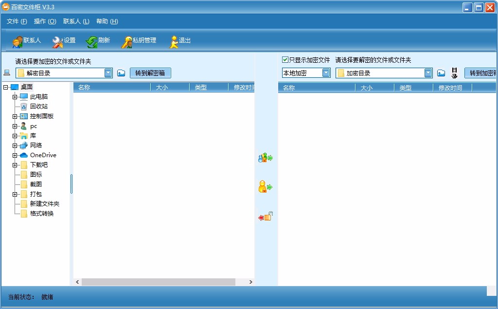This screenshot has height=309, width=498.
Task: Click the decrypt unlock arrow icon
Action: tap(266, 217)
